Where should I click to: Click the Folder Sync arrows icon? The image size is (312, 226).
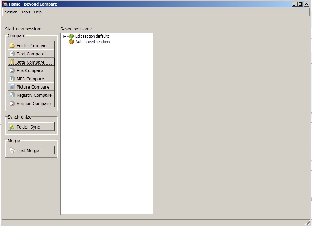12,127
